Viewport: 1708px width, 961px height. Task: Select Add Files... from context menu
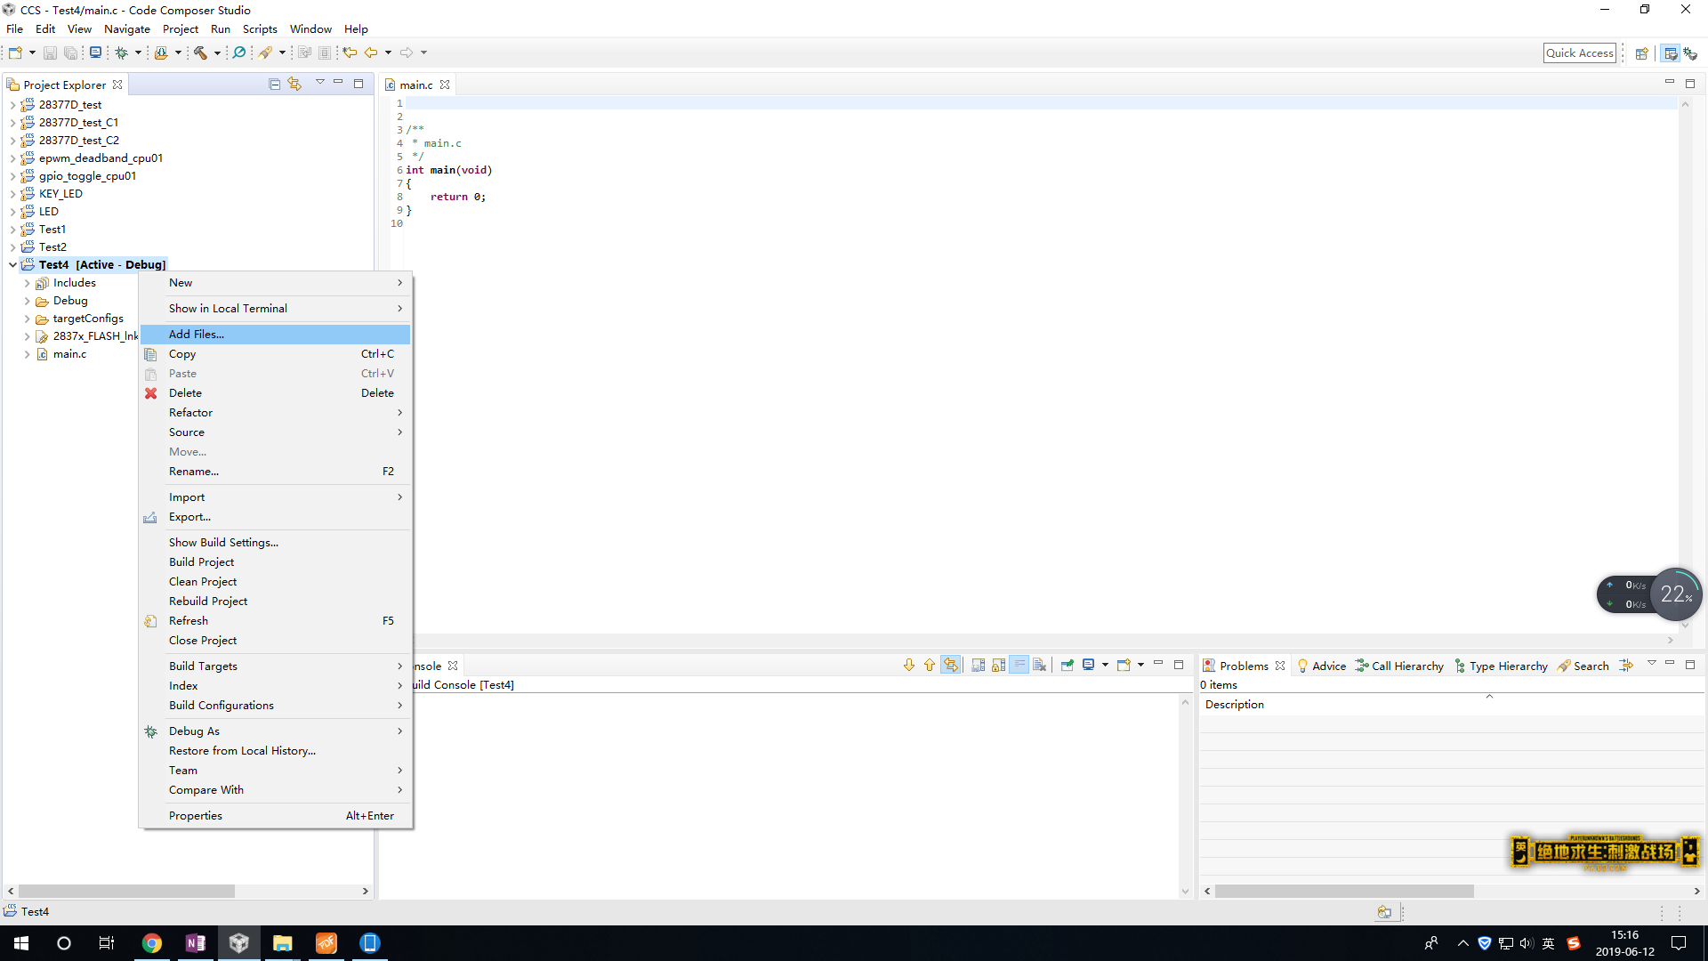(197, 335)
